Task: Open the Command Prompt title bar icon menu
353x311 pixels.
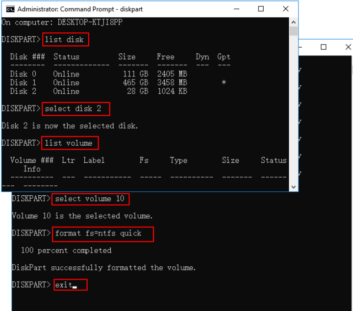Action: coord(9,9)
